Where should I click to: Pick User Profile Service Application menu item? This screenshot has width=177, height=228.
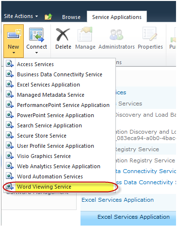click(x=60, y=146)
